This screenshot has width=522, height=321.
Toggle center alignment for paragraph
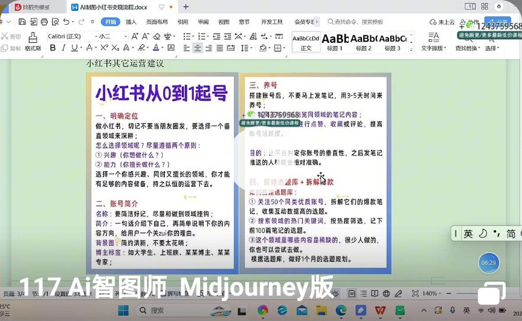(198, 48)
